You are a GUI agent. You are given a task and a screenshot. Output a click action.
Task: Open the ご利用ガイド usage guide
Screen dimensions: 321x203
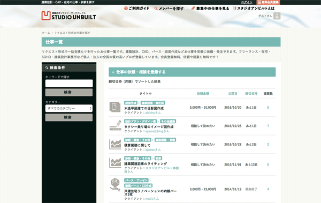pos(137,9)
